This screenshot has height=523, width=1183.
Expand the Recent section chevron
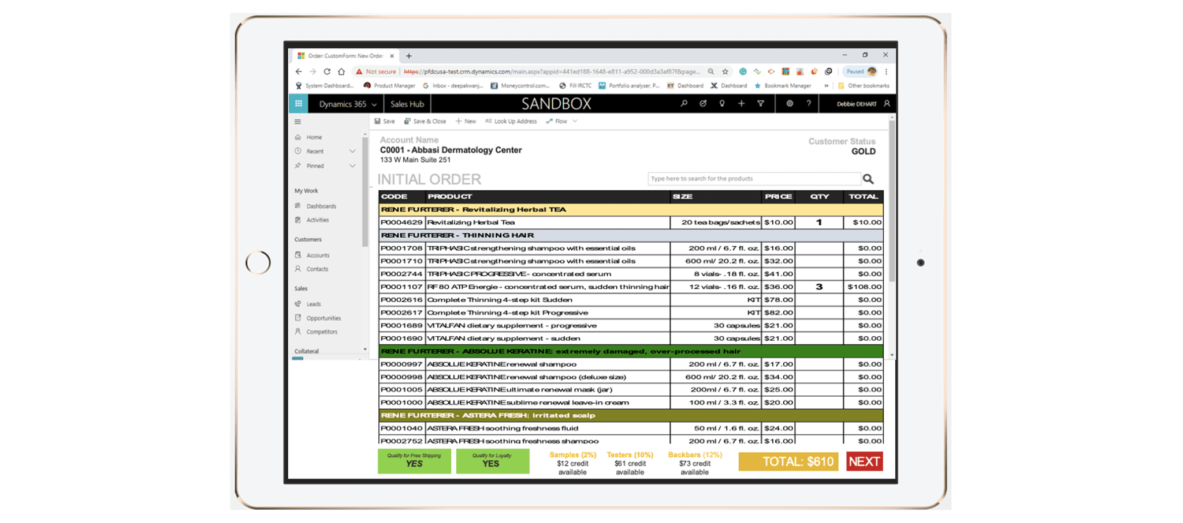(x=352, y=151)
